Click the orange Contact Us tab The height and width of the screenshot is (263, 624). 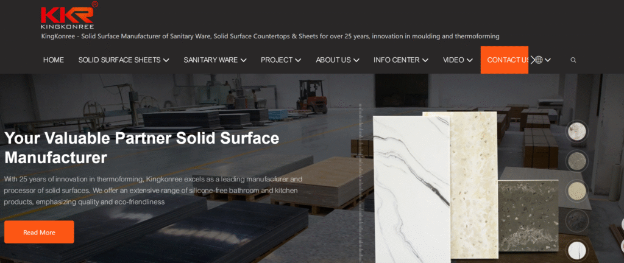pyautogui.click(x=504, y=60)
